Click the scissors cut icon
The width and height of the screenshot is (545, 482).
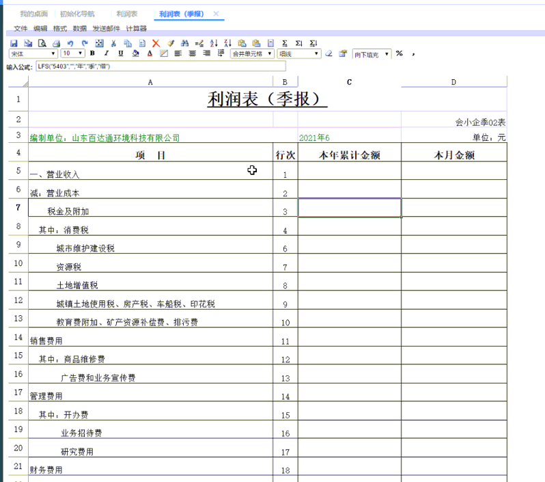(x=113, y=43)
